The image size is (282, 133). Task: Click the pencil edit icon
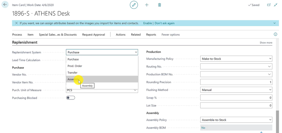(x=134, y=5)
